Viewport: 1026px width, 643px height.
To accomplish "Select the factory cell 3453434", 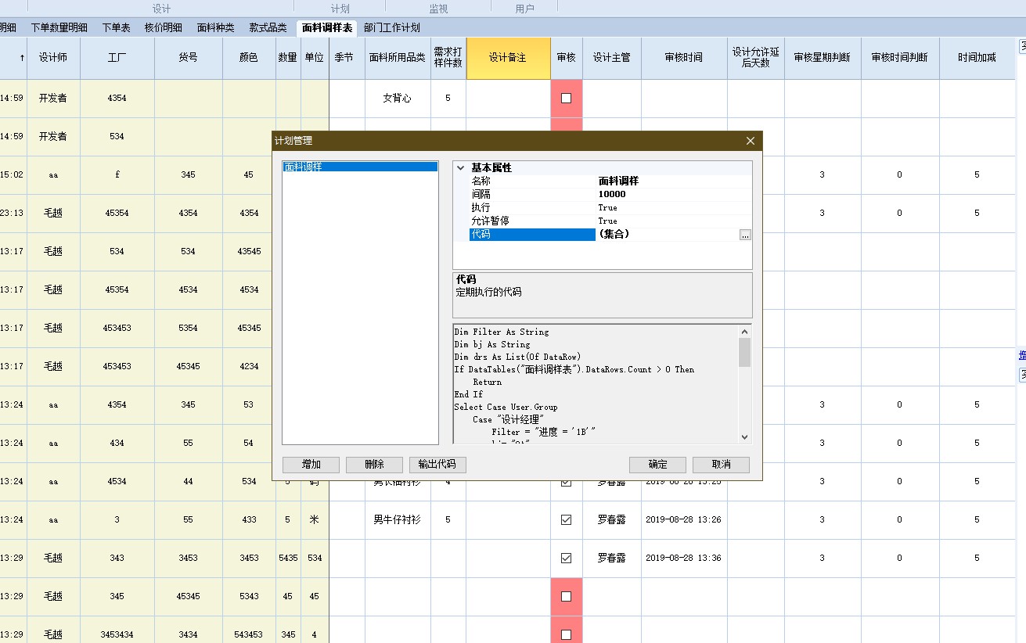I will 117,634.
